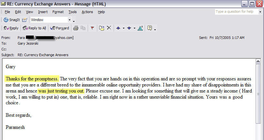Open the Help question mark icon
This screenshot has height=140, width=264.
[x=149, y=28]
